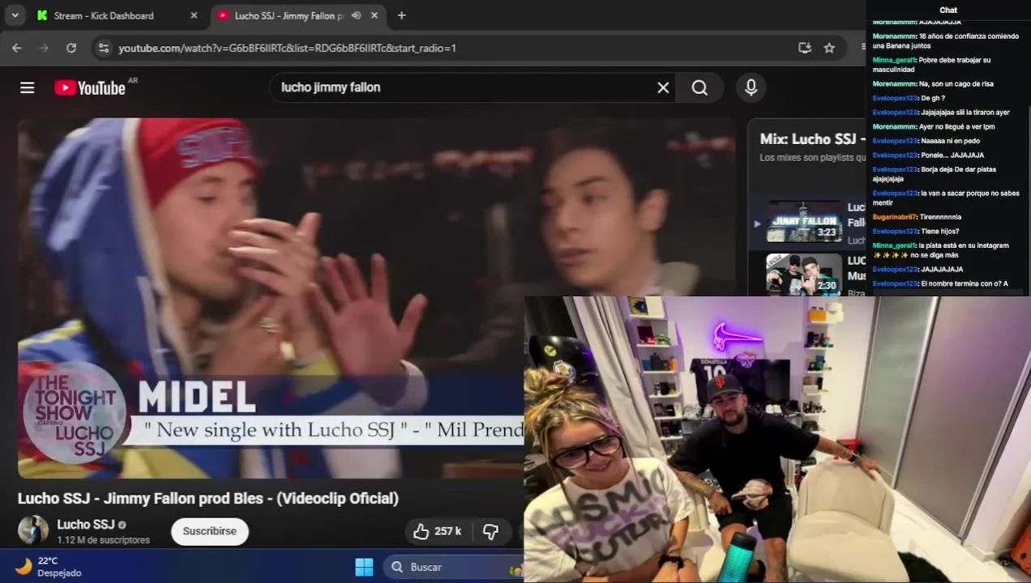Dislike the video with the thumbs-down icon
Image resolution: width=1031 pixels, height=583 pixels.
[490, 531]
